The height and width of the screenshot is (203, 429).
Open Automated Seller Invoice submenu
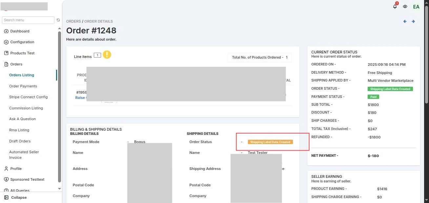pos(24,155)
